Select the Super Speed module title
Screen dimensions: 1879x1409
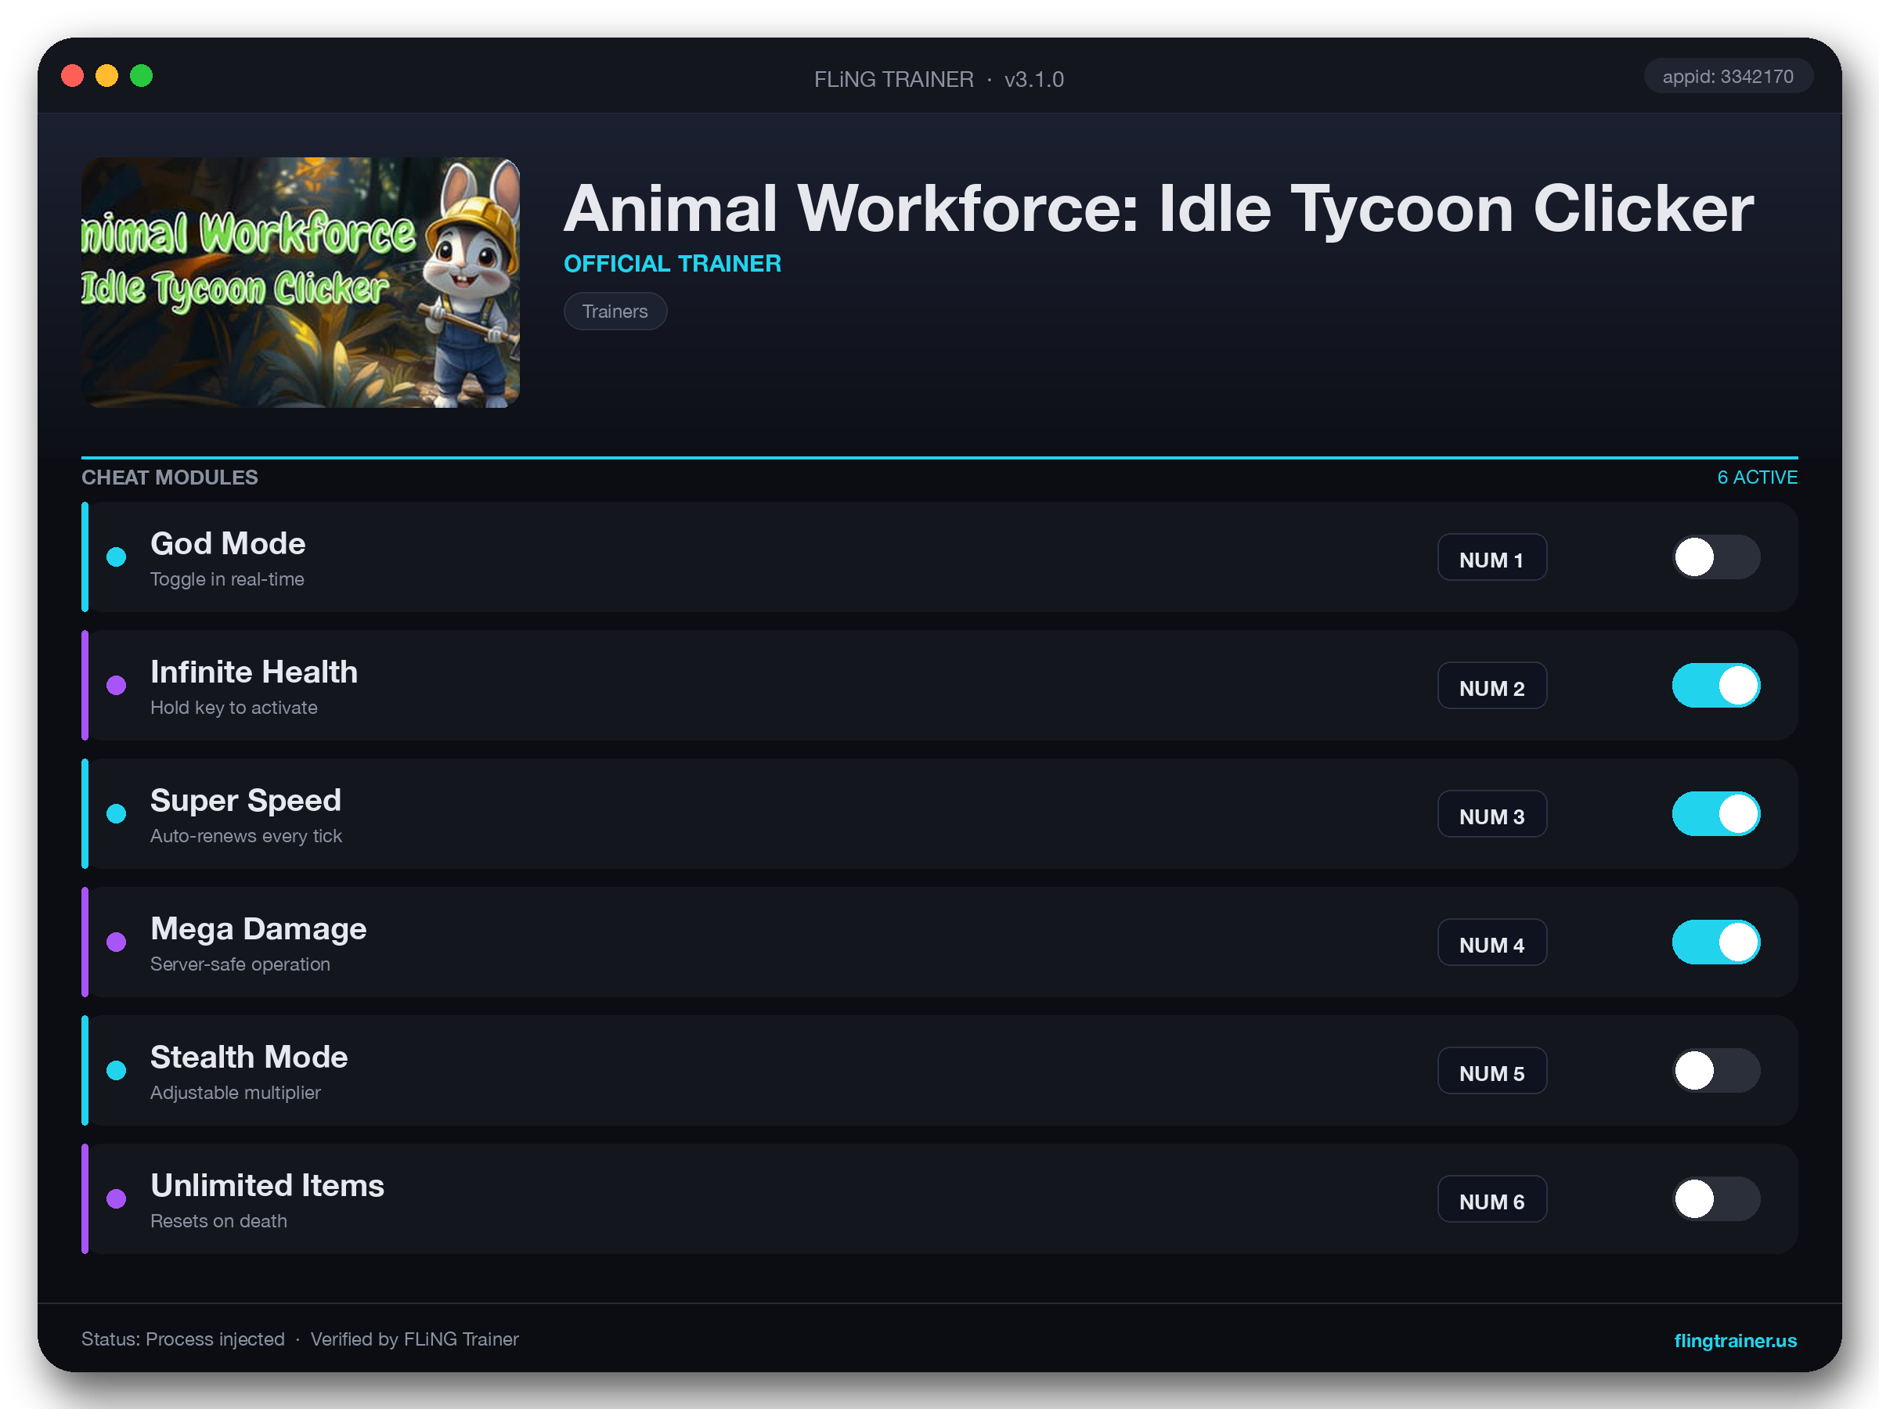pyautogui.click(x=246, y=800)
